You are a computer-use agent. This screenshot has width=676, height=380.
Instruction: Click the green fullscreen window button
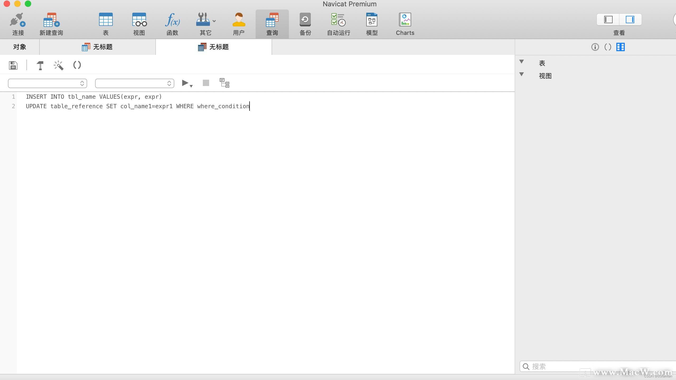click(28, 4)
